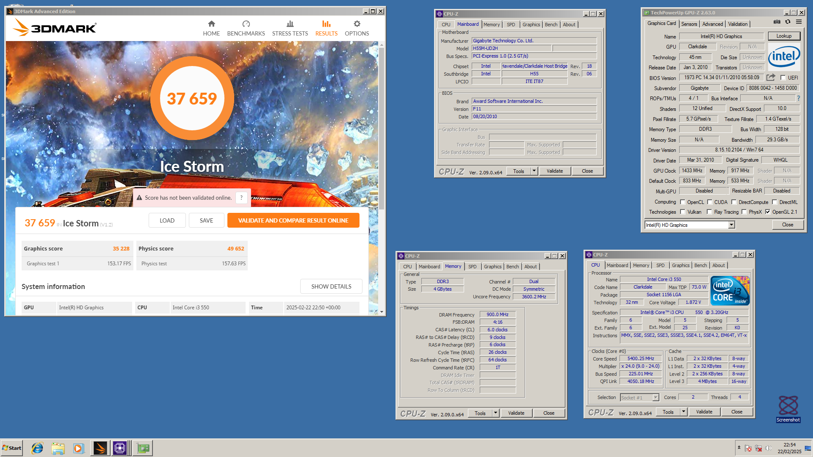Click the Intel logo in GPU-Z
Viewport: 813px width, 457px height.
coord(784,56)
